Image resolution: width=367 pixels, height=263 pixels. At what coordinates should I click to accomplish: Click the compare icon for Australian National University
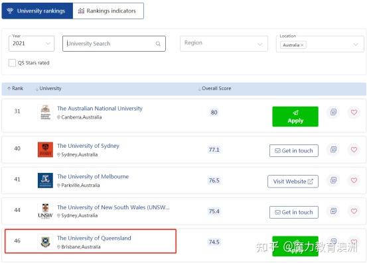click(333, 112)
